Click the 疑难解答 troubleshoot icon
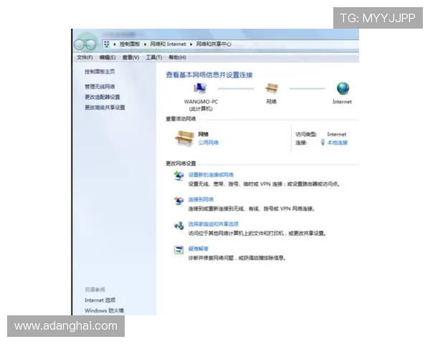The width and height of the screenshot is (430, 344). pos(178,250)
